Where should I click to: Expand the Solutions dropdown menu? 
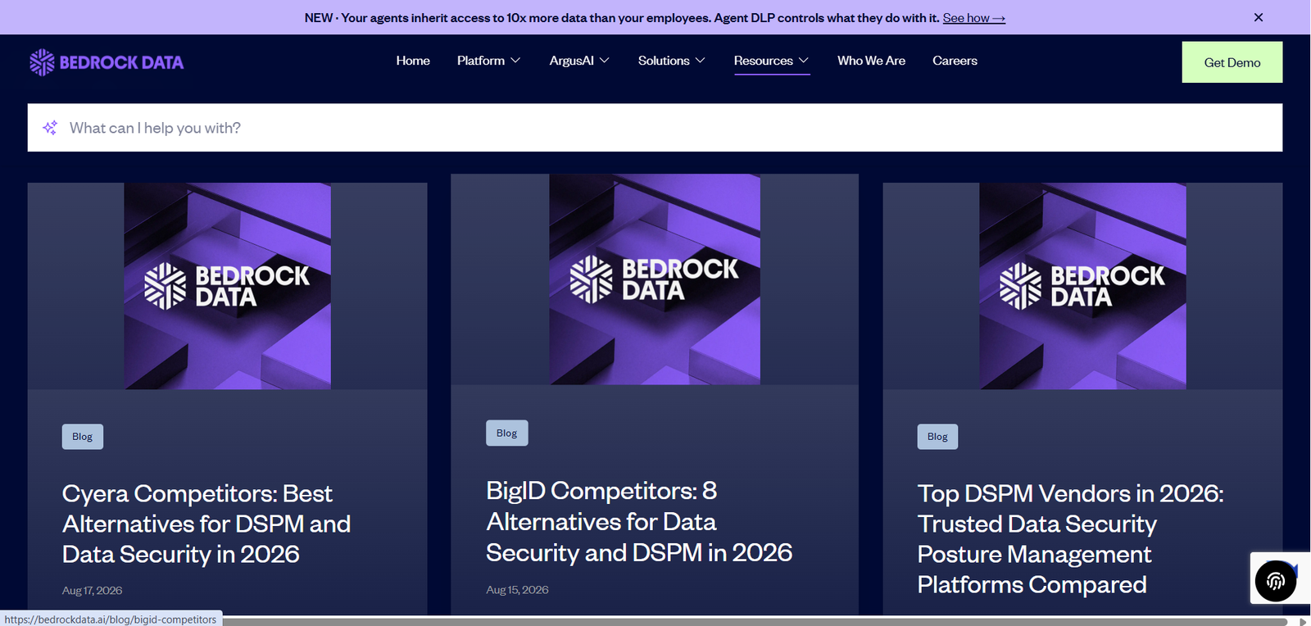click(x=672, y=61)
